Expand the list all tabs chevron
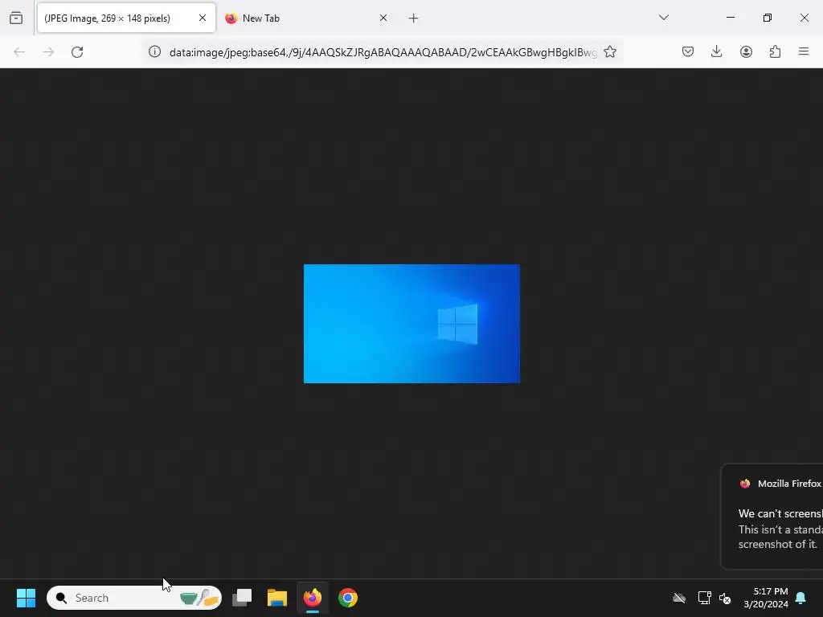 coord(663,18)
